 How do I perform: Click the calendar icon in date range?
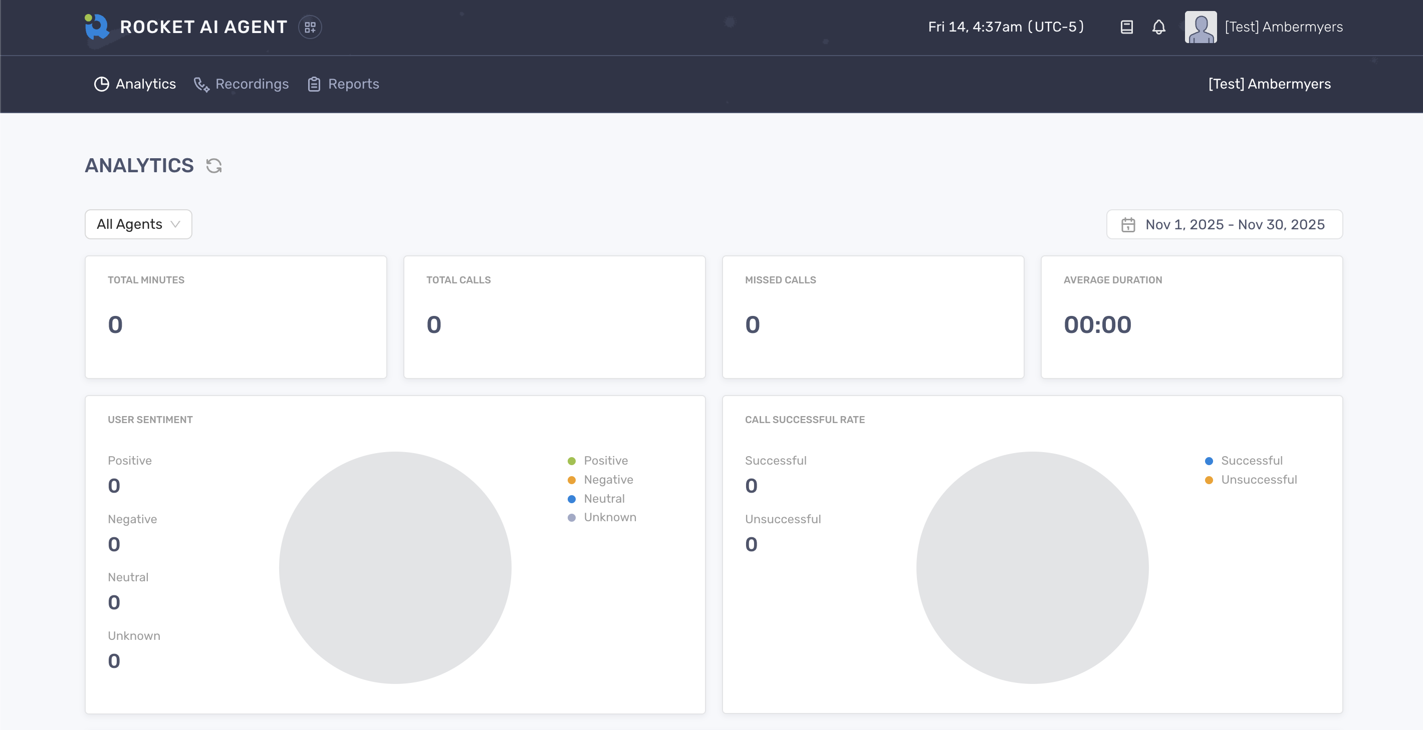click(x=1127, y=225)
